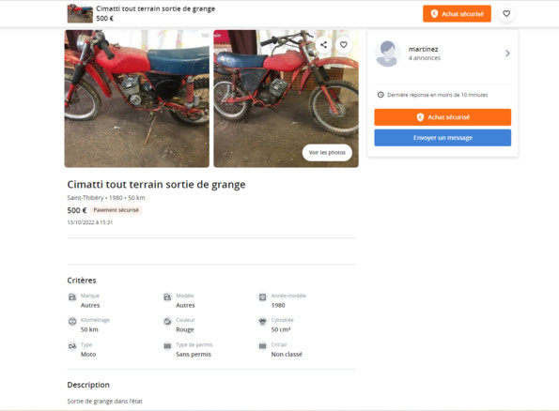Send the seller a message (Envoyer un message)
Screen dimensions: 559x411
[x=443, y=138]
